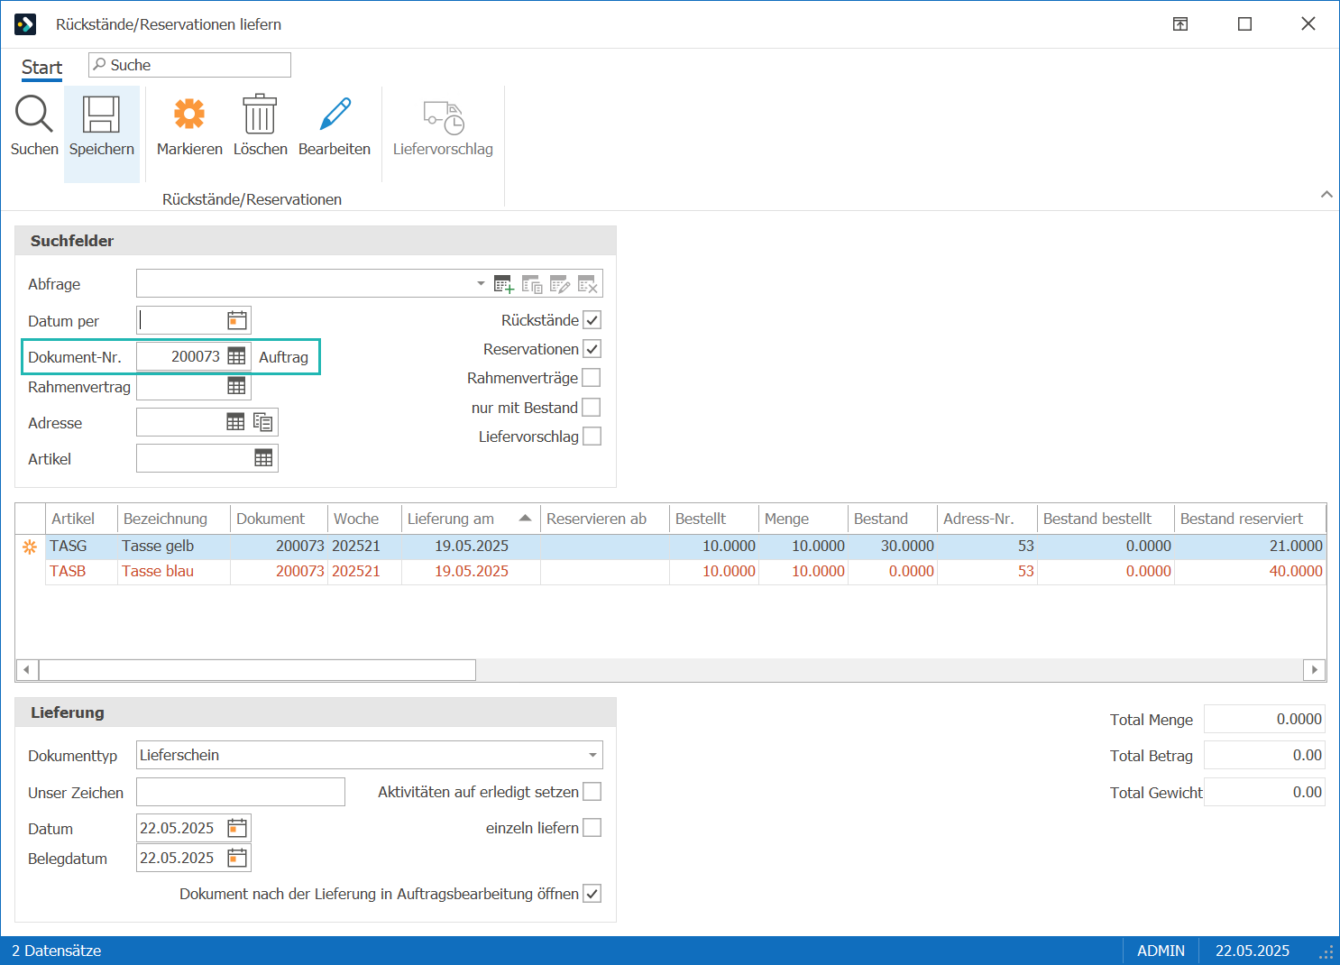Screen dimensions: 1340x965
Task: Delete using the Löschen trash icon
Action: (x=260, y=115)
